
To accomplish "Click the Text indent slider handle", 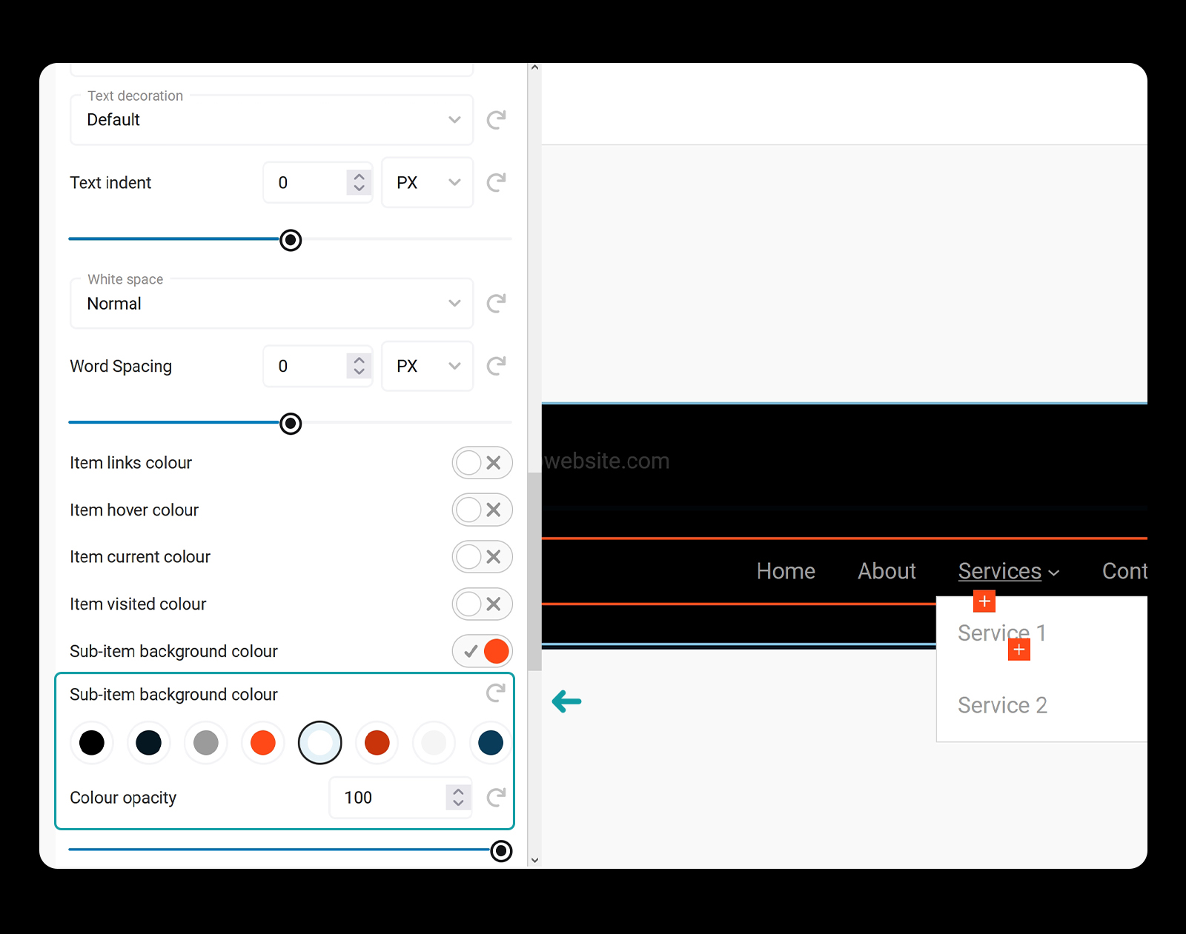I will (x=291, y=240).
